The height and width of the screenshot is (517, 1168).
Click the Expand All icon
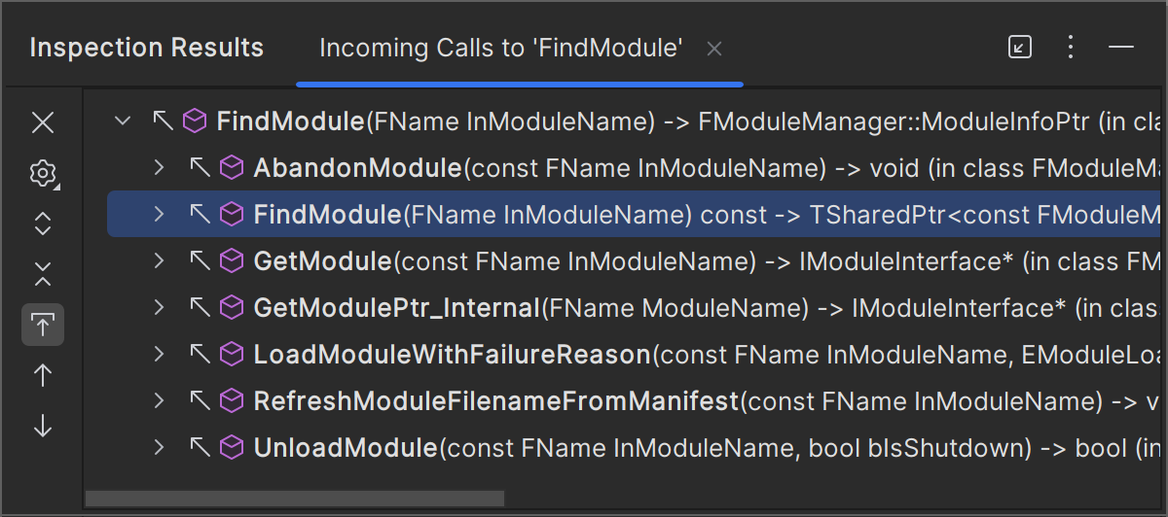43,224
